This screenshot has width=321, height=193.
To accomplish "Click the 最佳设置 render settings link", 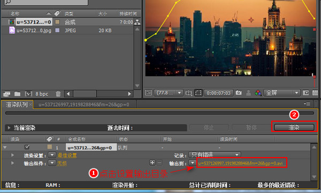I will 67,155.
